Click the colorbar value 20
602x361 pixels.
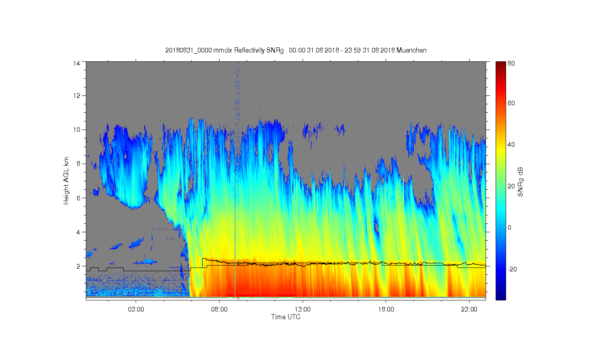pyautogui.click(x=511, y=186)
